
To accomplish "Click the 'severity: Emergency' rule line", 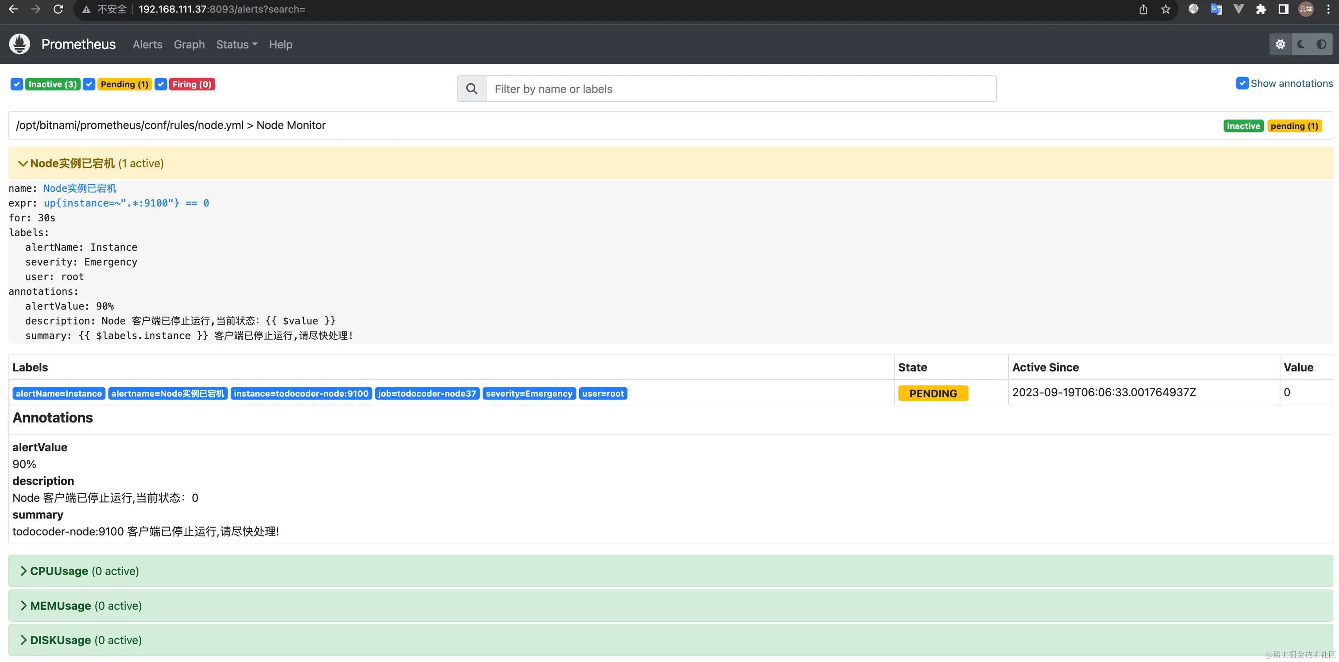I will pos(81,262).
